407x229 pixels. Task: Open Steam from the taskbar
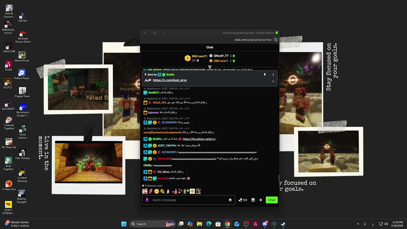[x=283, y=224]
